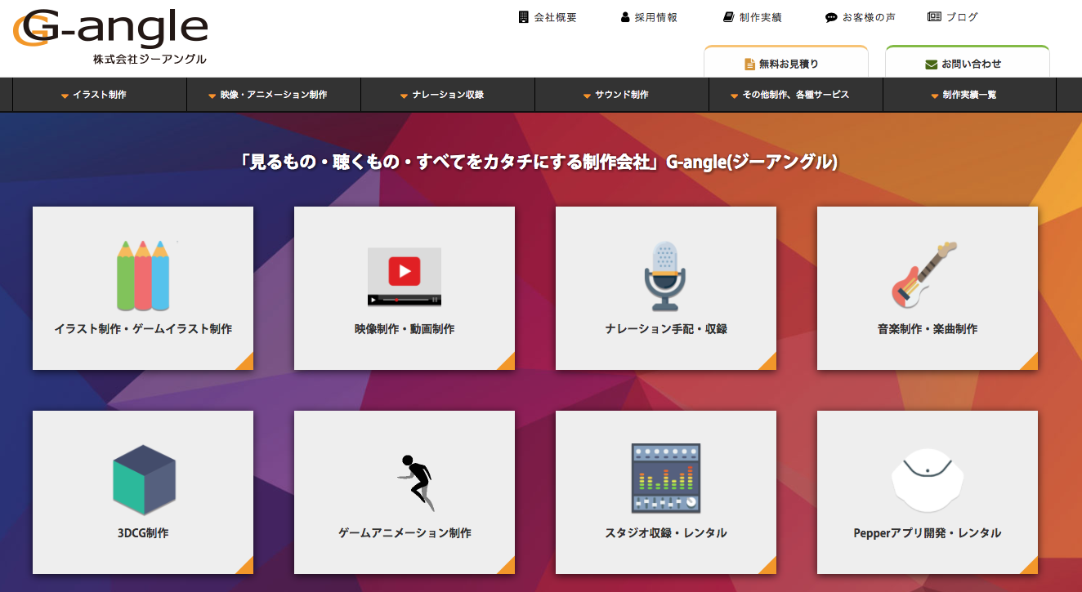Select the スタジオ収録・レンタル card label

[x=666, y=533]
